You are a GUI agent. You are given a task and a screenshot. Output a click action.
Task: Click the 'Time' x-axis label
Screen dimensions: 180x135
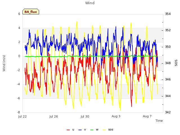tap(159, 121)
